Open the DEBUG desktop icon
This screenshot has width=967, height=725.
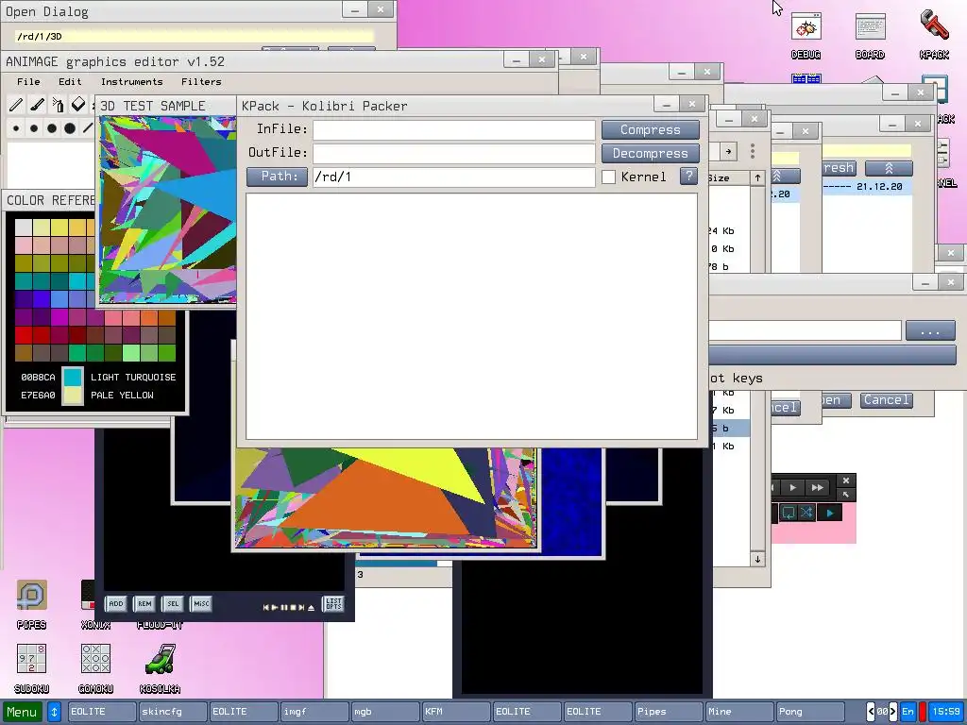pyautogui.click(x=806, y=36)
